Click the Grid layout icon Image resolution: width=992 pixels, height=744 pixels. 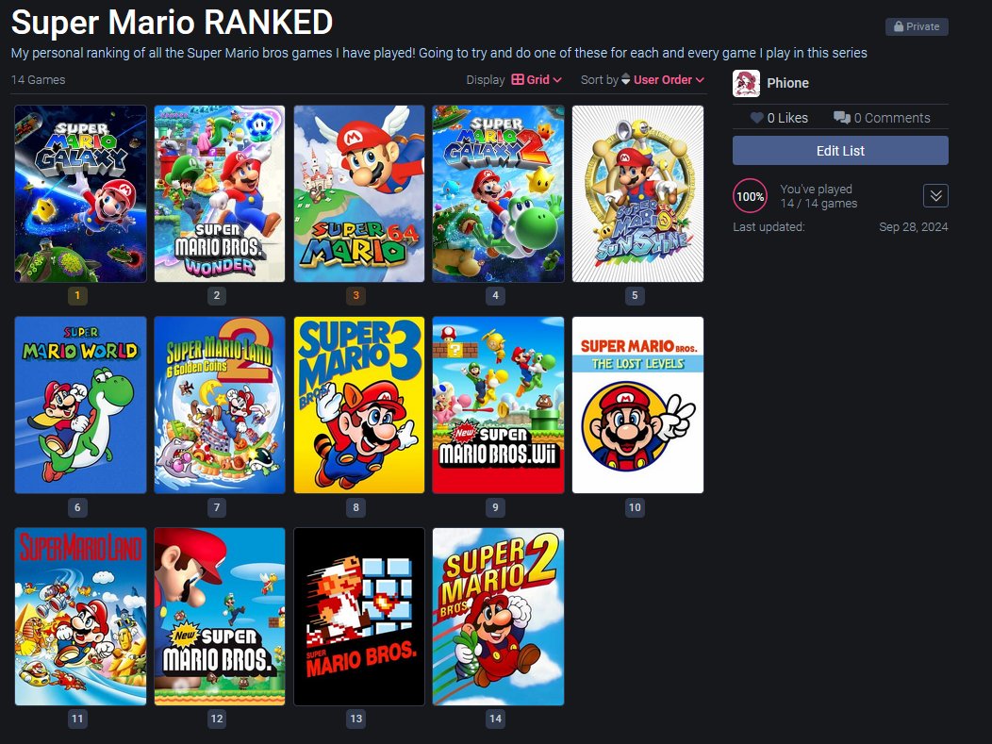click(518, 80)
